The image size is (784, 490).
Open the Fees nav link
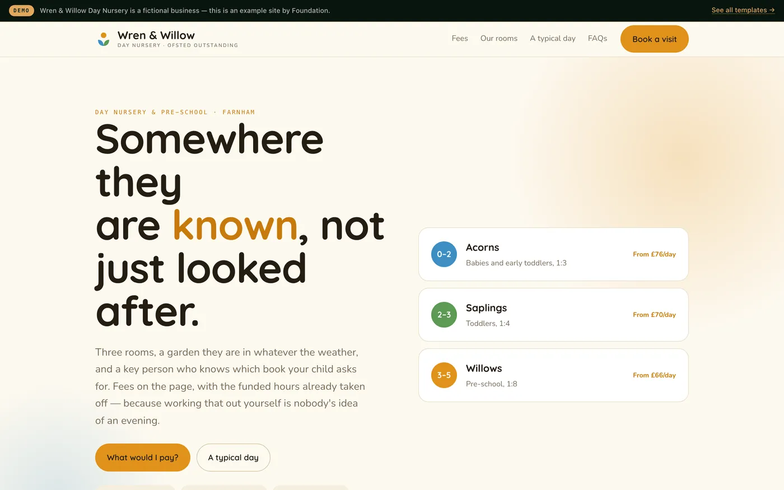460,39
